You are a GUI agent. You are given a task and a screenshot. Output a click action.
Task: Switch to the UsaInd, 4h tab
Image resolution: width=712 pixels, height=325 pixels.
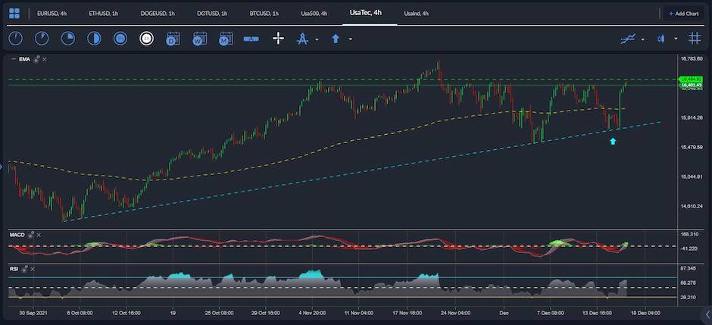[x=416, y=14]
